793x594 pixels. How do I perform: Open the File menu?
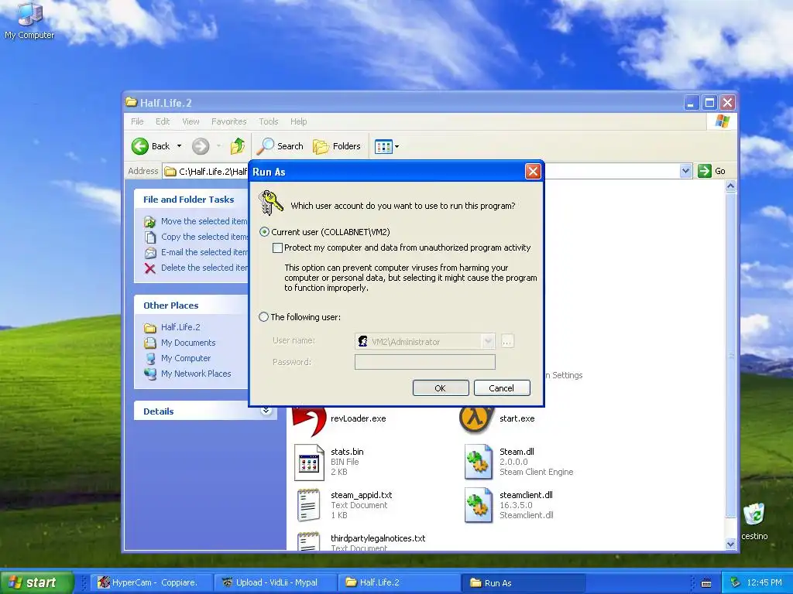click(137, 121)
